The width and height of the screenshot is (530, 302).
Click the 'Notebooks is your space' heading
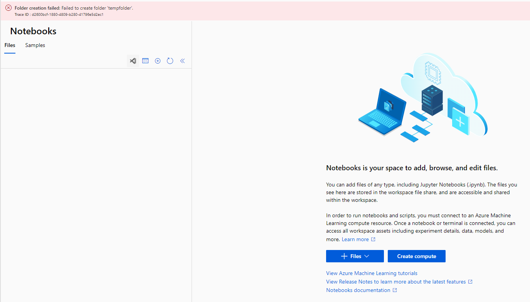(412, 168)
